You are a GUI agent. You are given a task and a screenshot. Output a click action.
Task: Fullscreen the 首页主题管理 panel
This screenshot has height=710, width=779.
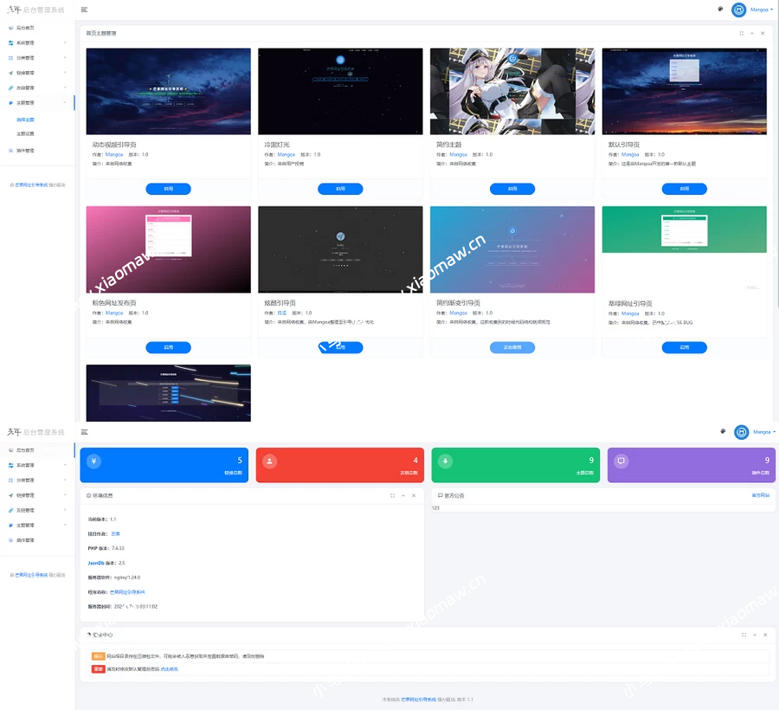coord(742,33)
